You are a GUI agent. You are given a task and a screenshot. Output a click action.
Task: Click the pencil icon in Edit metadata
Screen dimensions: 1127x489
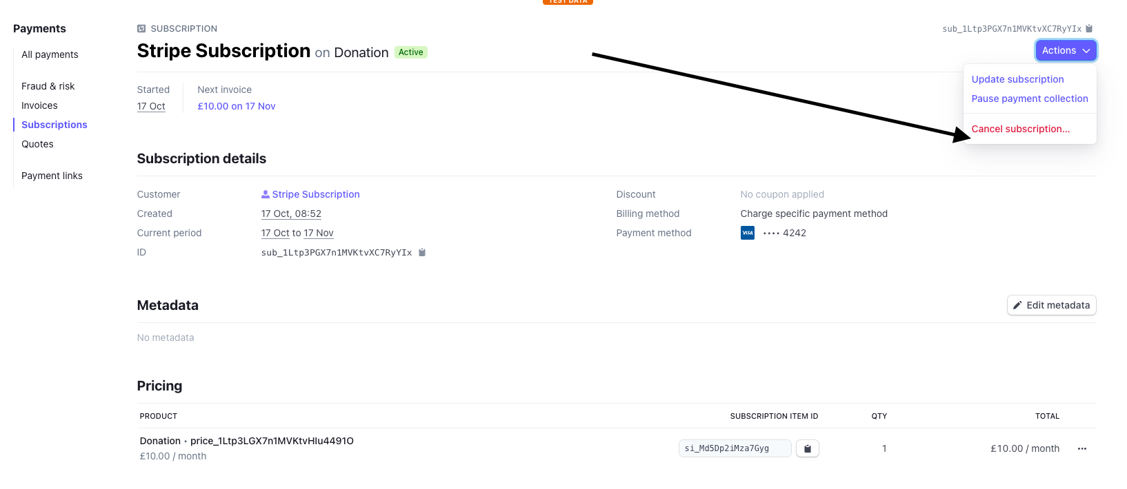(x=1017, y=305)
